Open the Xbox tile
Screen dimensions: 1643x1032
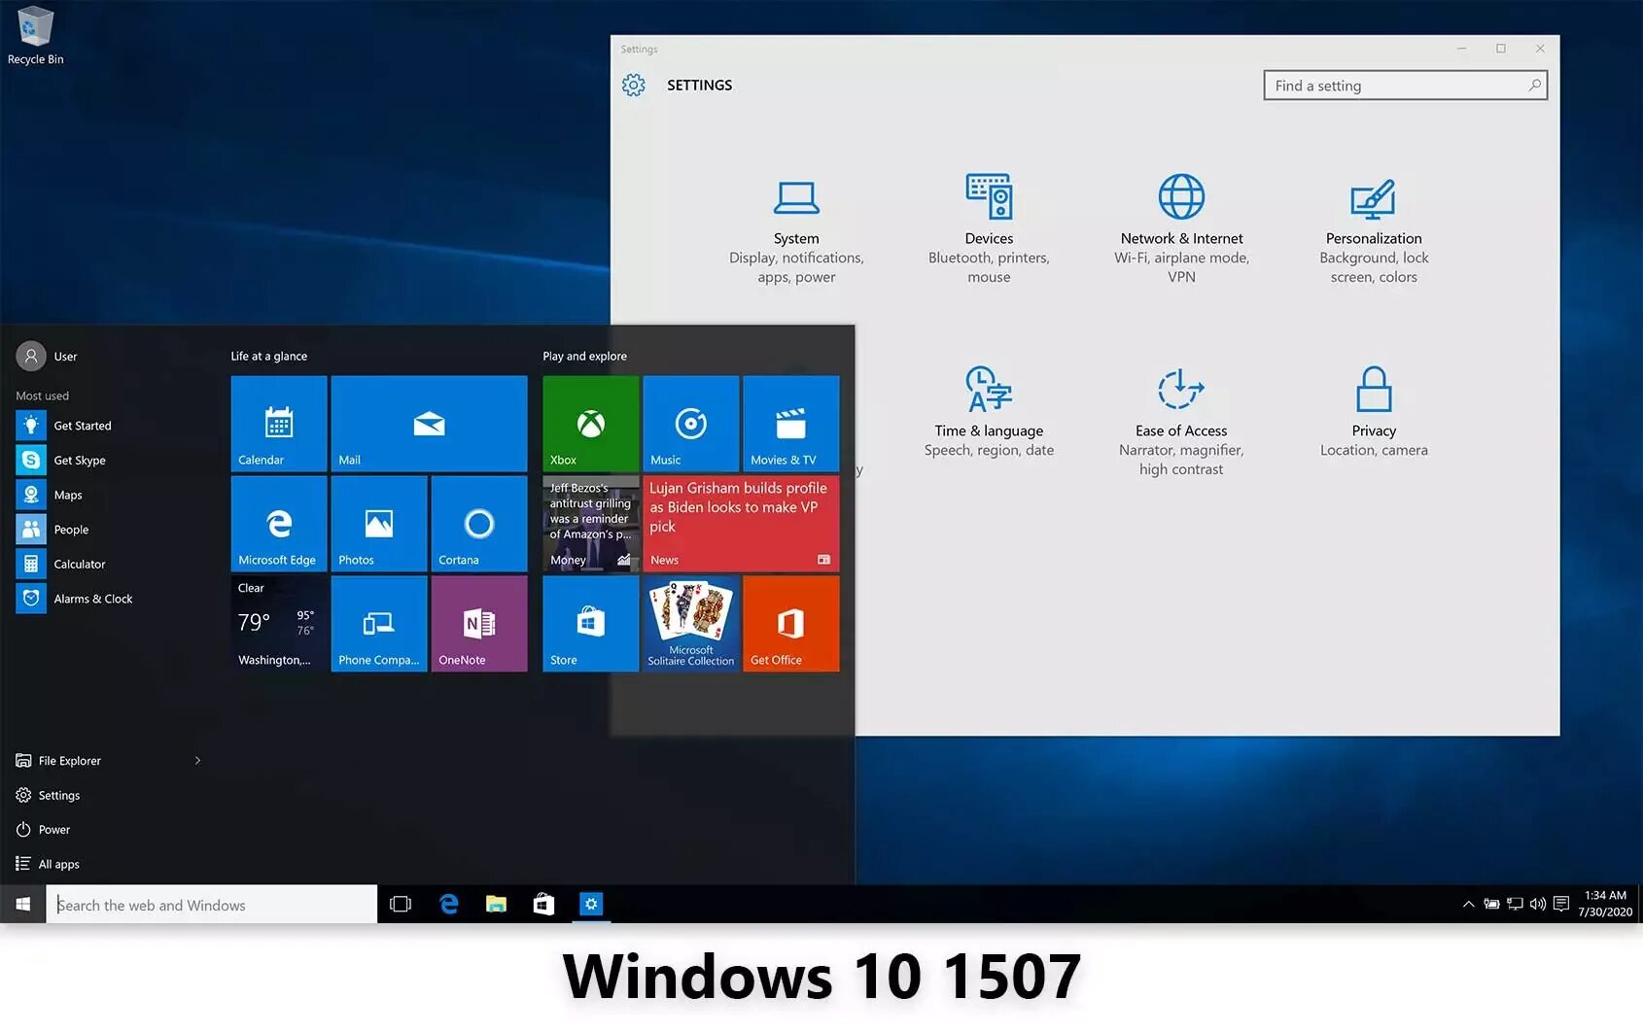click(591, 424)
